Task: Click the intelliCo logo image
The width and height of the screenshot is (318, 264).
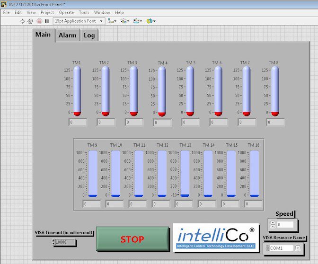Action: click(x=216, y=238)
